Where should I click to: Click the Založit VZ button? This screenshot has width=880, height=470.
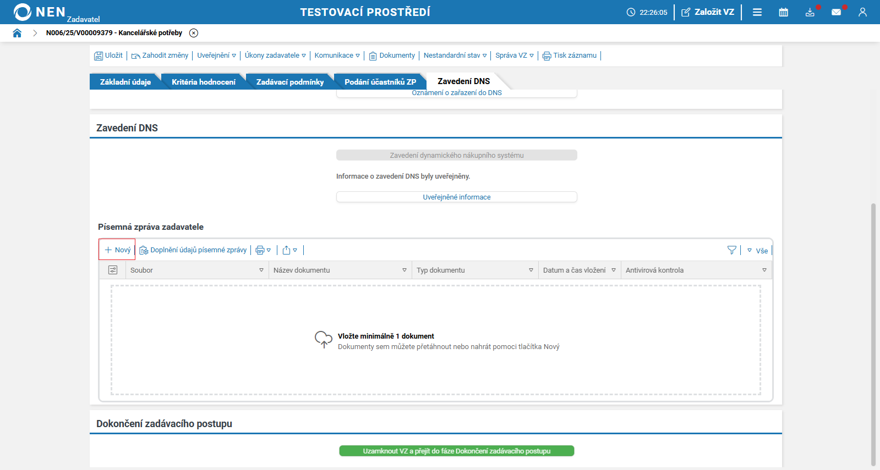click(x=708, y=12)
